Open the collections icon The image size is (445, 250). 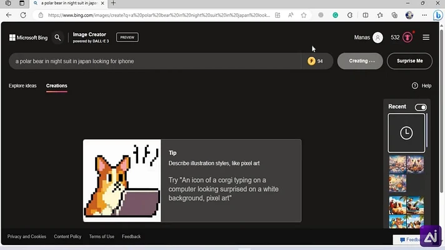tap(394, 15)
